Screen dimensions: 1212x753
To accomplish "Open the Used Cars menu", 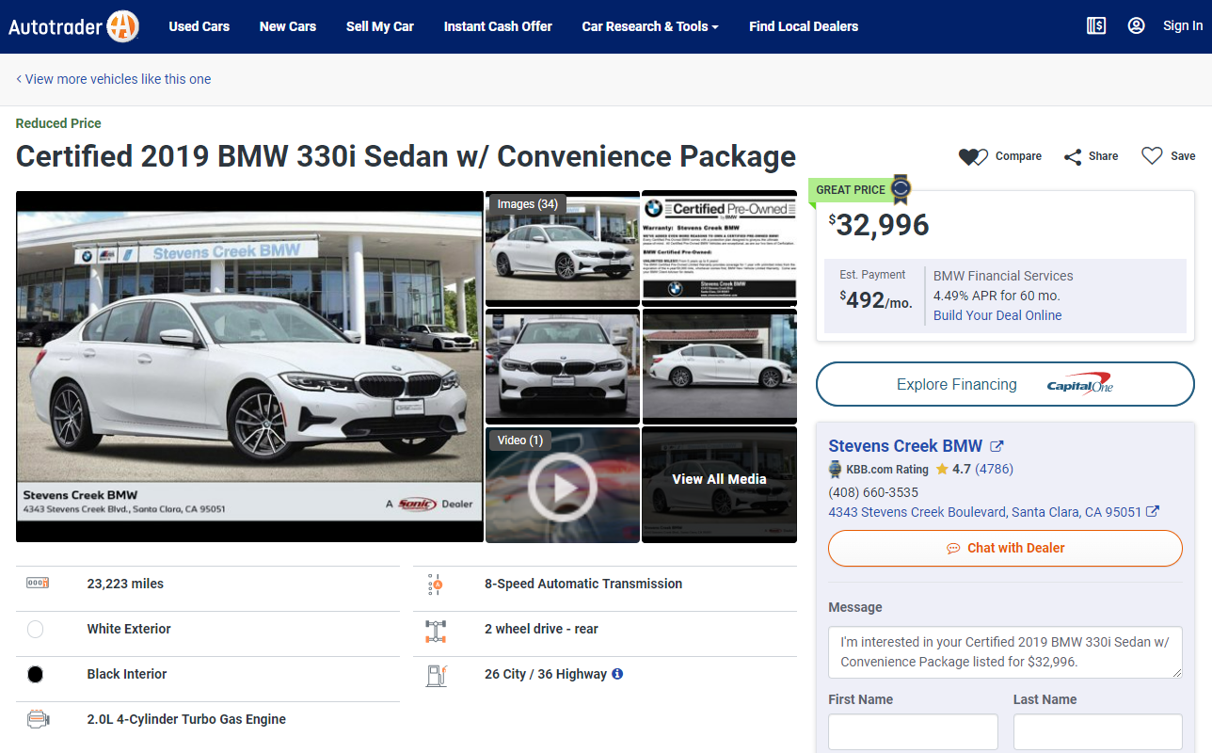I will 199,26.
